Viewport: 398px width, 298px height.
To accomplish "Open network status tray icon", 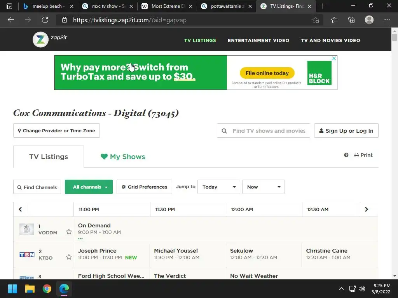I will pos(352,289).
